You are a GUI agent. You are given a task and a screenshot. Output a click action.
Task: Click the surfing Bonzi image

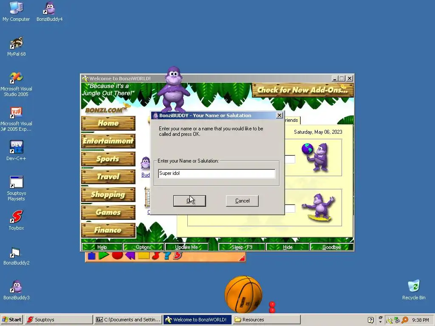click(319, 208)
